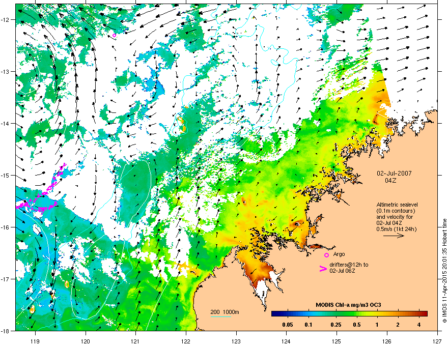The height and width of the screenshot is (346, 448).
Task: Select the dark blue end of the Chl-a colorbar
Action: point(276,314)
